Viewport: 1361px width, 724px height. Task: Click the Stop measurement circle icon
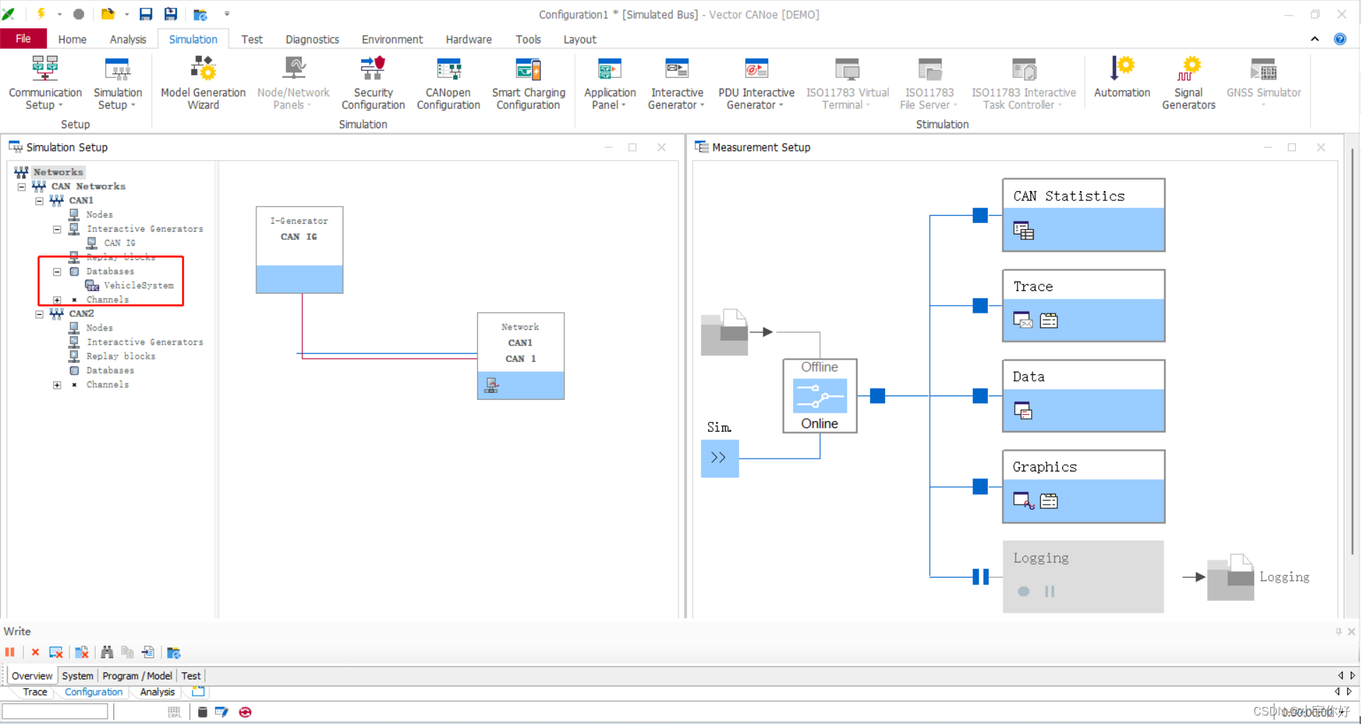[x=79, y=14]
